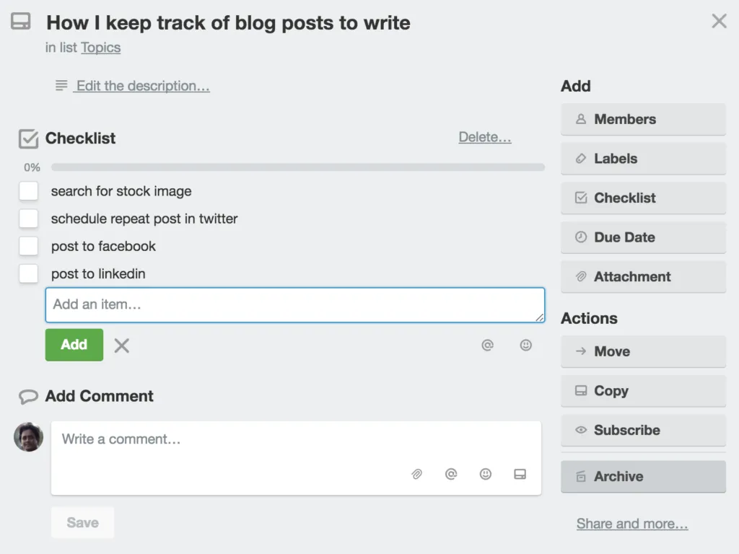Archive this card from the sidebar

point(642,476)
